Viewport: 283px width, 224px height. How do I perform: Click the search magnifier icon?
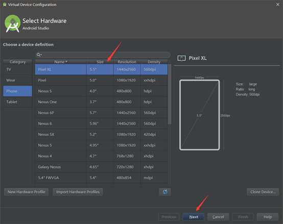click(x=39, y=55)
